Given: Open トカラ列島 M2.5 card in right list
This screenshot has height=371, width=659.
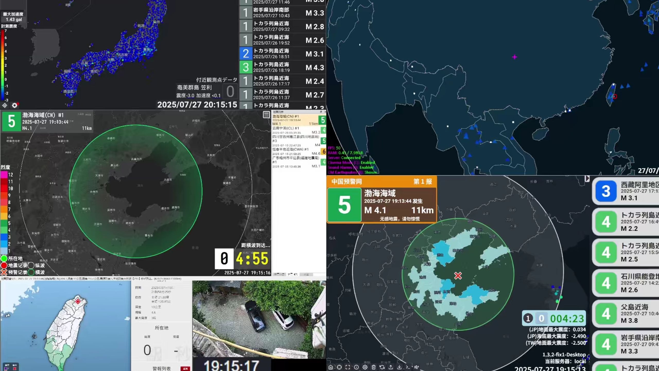Looking at the screenshot, I should [x=626, y=252].
